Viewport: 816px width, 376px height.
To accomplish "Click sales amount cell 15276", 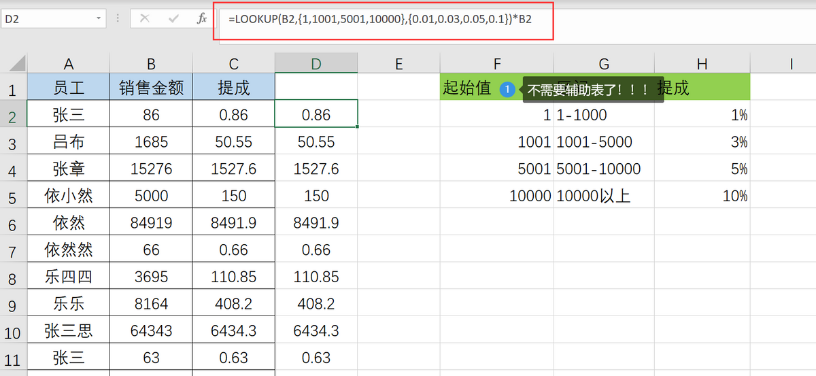I will [x=151, y=169].
